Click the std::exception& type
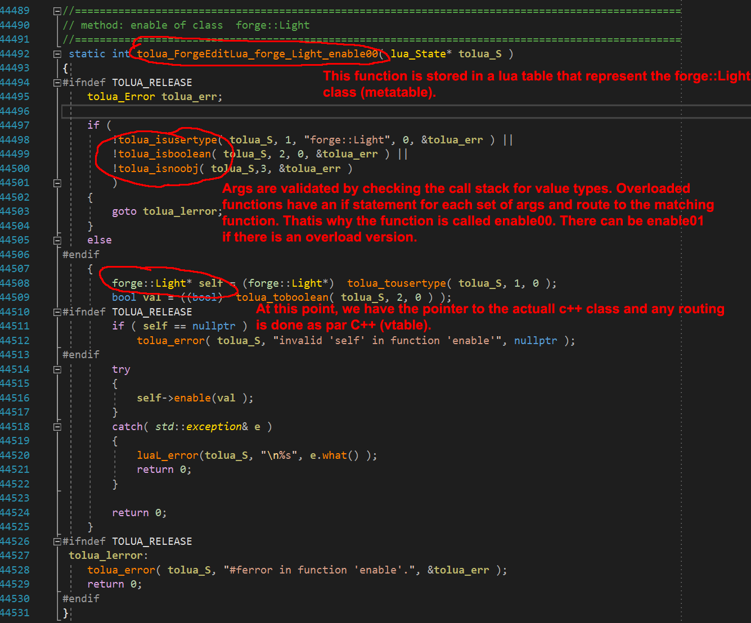Image resolution: width=751 pixels, height=623 pixels. (201, 427)
